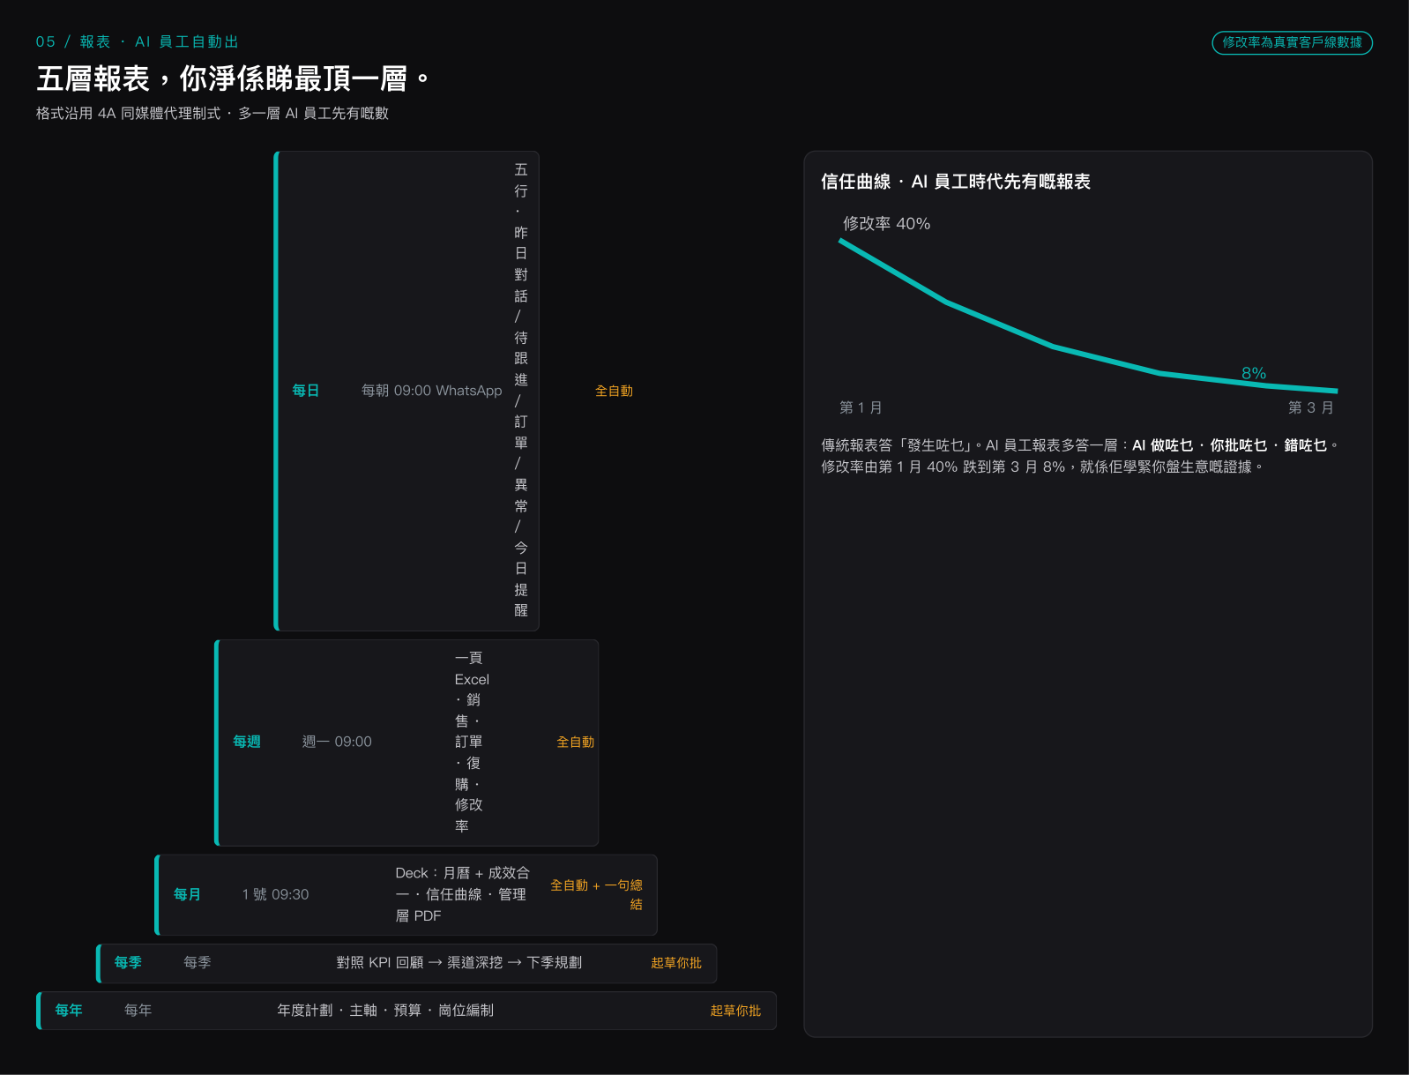Select the schedule text '週一 09:00'
Viewport: 1409px width, 1075px height.
tap(337, 742)
